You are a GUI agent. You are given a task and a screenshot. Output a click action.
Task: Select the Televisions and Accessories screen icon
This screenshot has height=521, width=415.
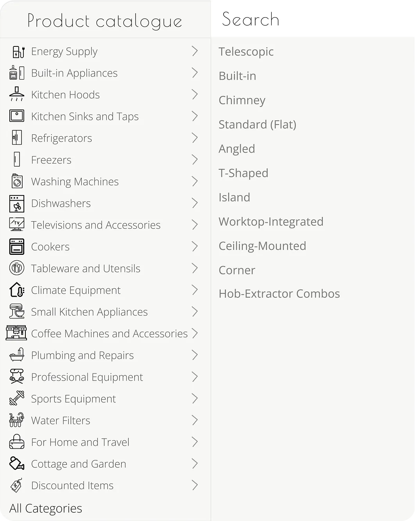17,225
